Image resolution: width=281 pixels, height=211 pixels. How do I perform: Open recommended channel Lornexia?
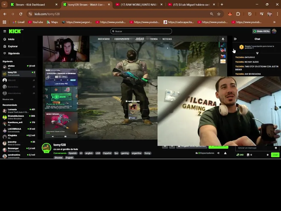pos(19,111)
